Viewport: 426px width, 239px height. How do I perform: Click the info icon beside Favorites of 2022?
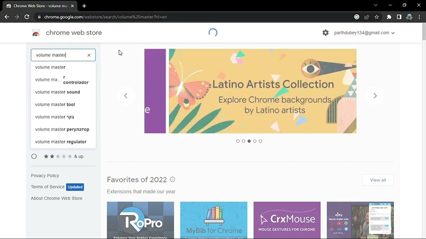(172, 179)
